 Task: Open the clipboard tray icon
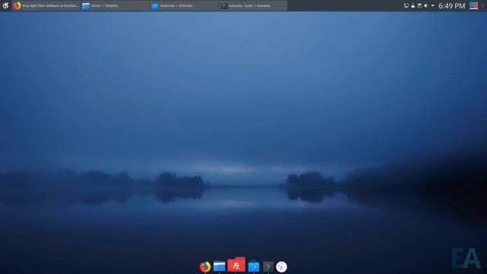419,5
